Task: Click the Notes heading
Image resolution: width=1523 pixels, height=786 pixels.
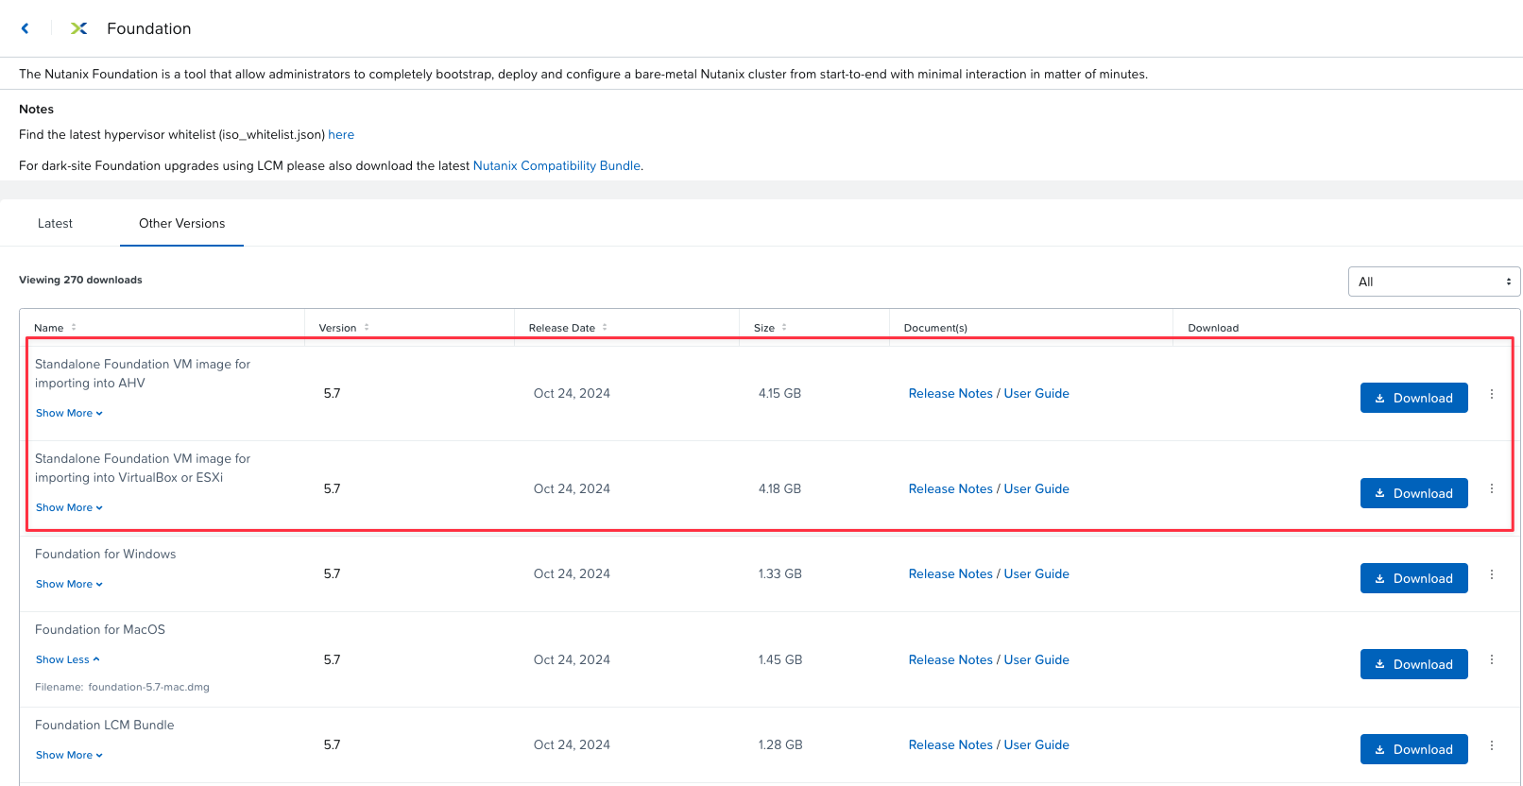Action: 36,109
